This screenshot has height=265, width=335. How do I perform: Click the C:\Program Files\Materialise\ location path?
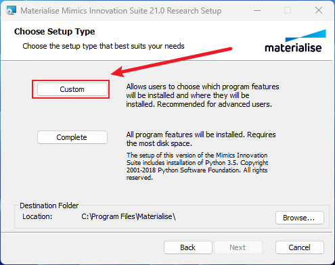(x=129, y=216)
